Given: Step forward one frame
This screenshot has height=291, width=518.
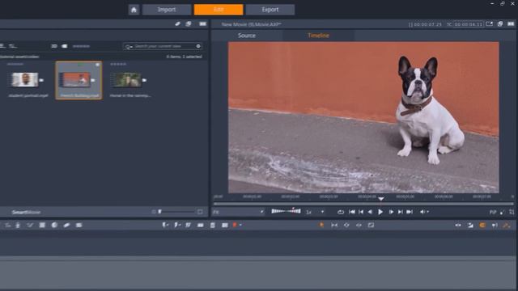Looking at the screenshot, I should coord(391,212).
